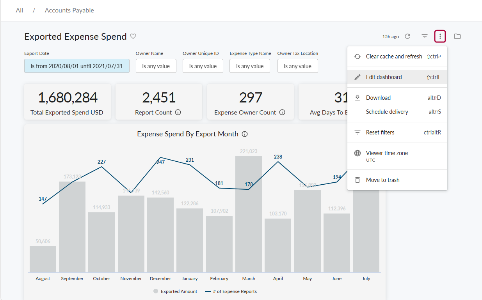The width and height of the screenshot is (482, 300).
Task: Open the folder icon in the top toolbar
Action: tap(457, 36)
